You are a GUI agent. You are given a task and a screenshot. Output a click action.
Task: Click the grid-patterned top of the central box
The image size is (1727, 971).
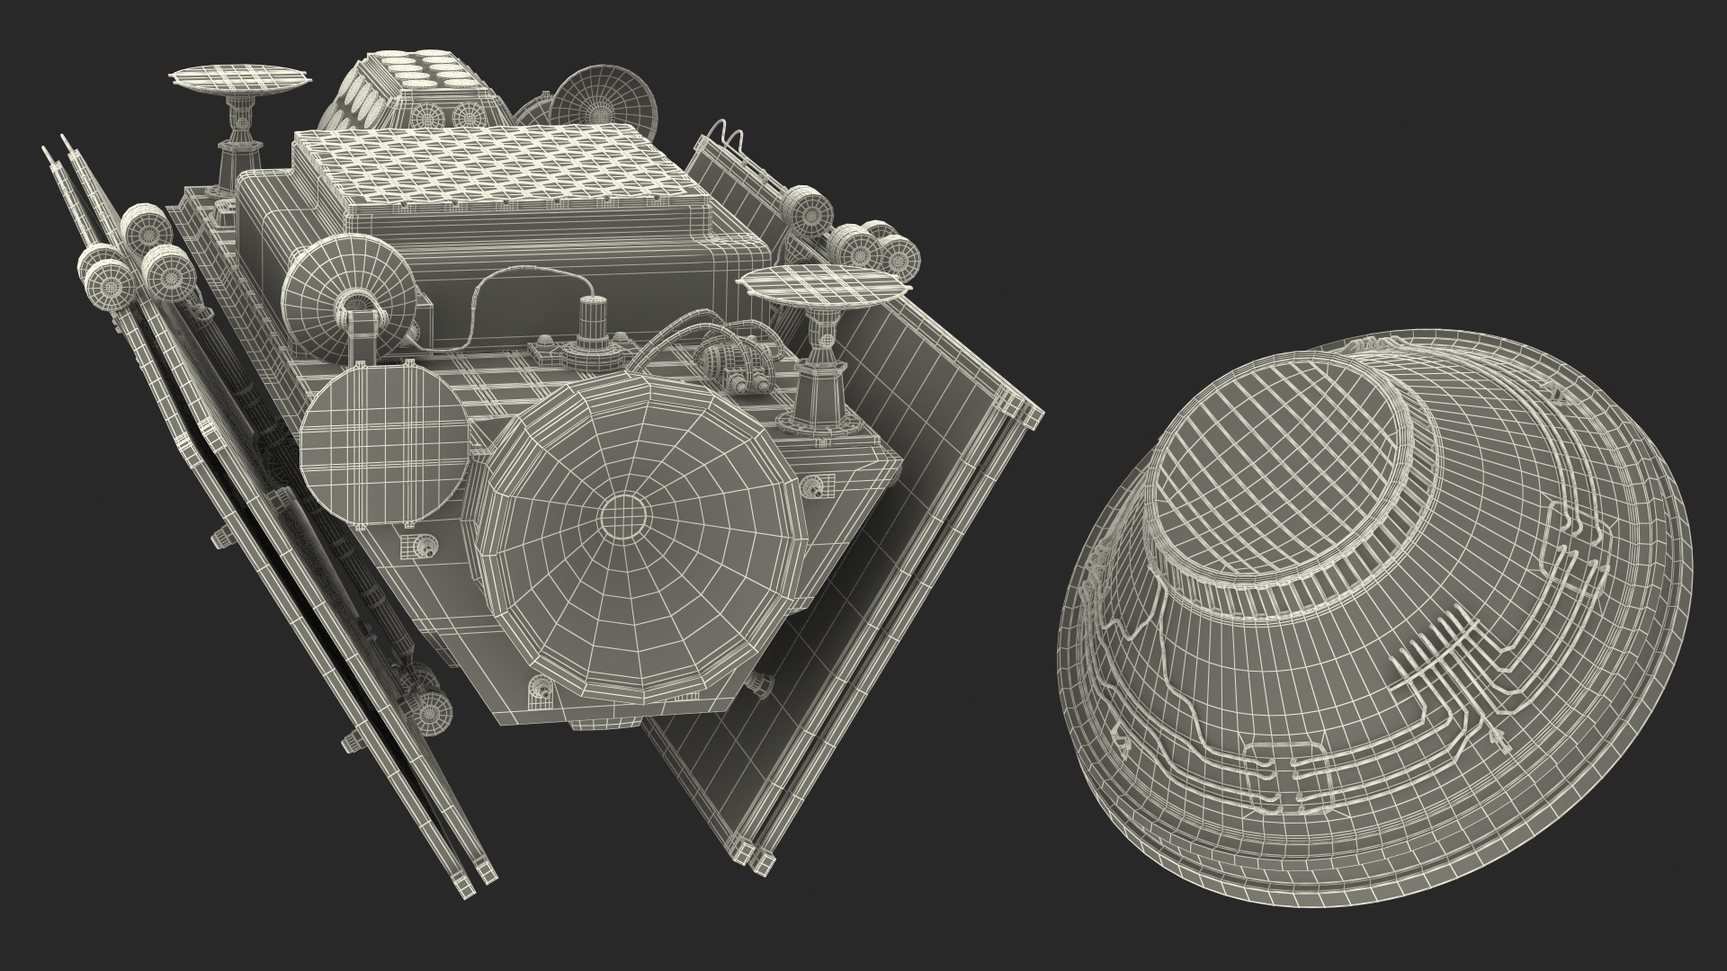(x=495, y=173)
